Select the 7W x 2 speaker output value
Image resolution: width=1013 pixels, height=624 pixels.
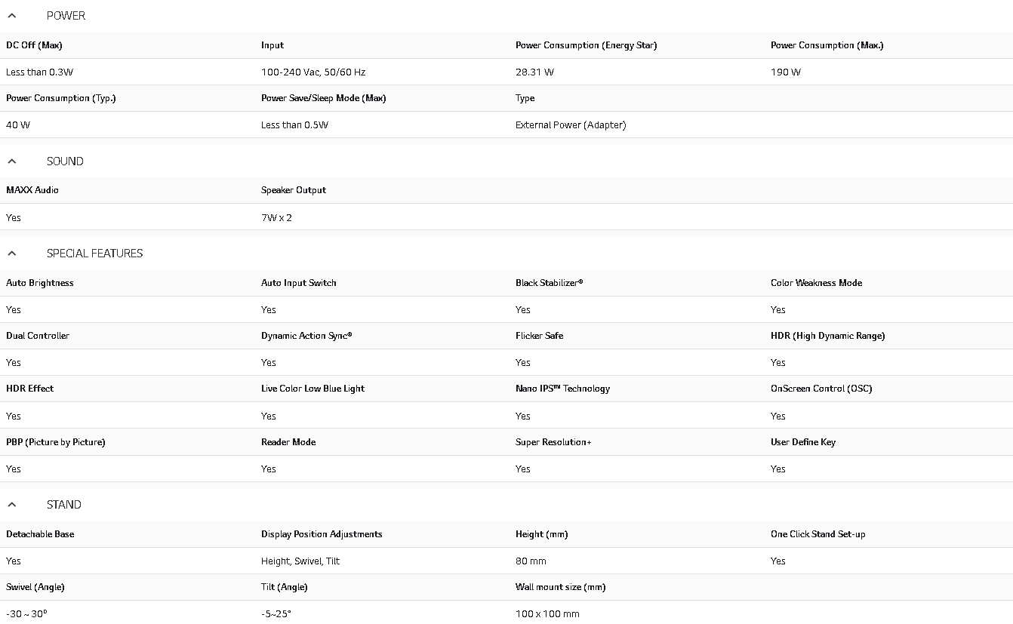tap(276, 218)
